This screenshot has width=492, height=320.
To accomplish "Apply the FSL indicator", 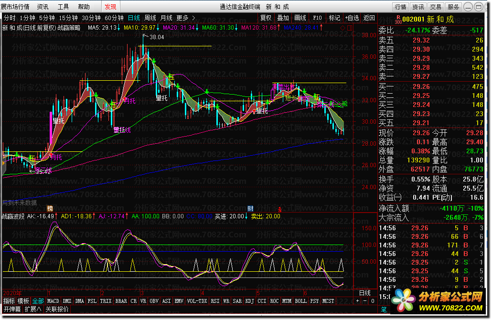I will pos(92,301).
